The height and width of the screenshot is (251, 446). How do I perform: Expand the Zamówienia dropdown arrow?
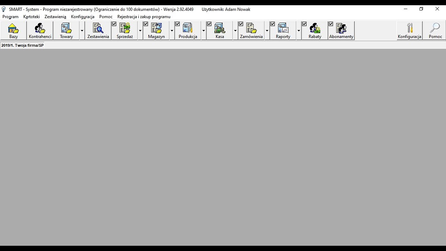click(267, 31)
